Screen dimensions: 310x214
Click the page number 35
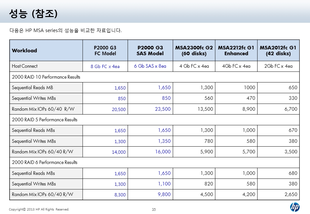(154, 210)
